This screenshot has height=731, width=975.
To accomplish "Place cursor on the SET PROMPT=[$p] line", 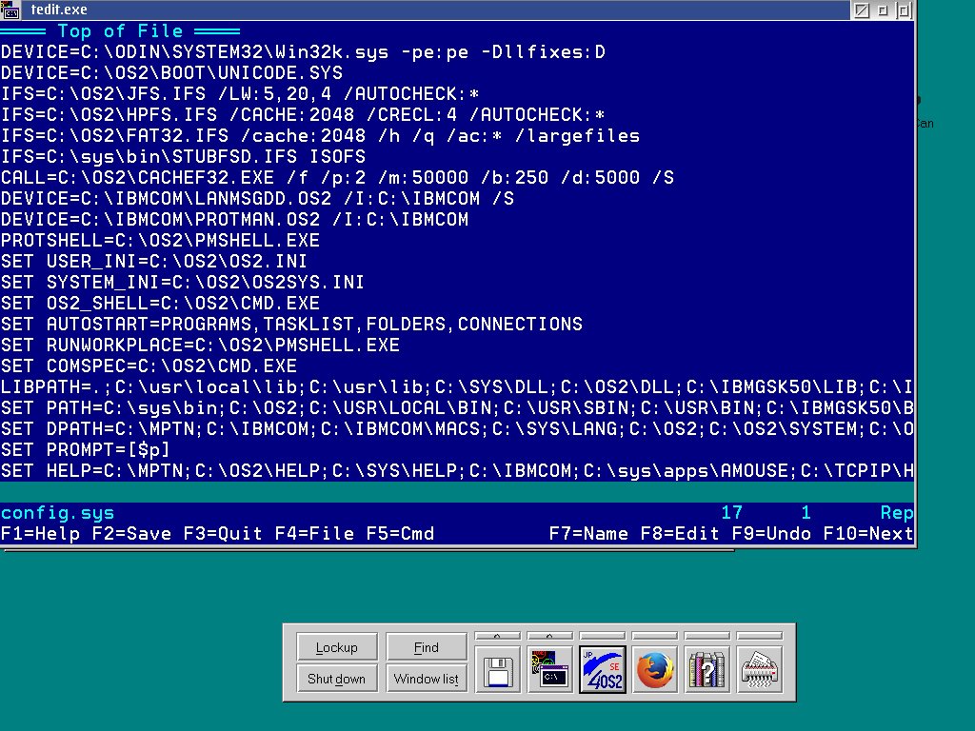I will coord(86,450).
